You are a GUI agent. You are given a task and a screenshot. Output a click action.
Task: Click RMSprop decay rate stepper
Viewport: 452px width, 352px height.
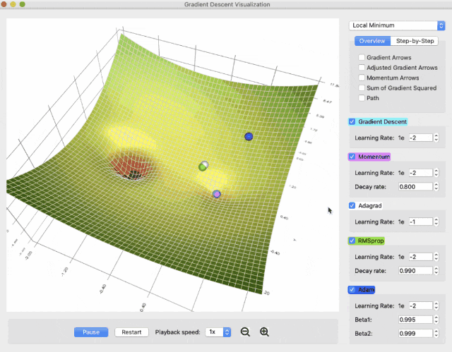click(x=436, y=271)
